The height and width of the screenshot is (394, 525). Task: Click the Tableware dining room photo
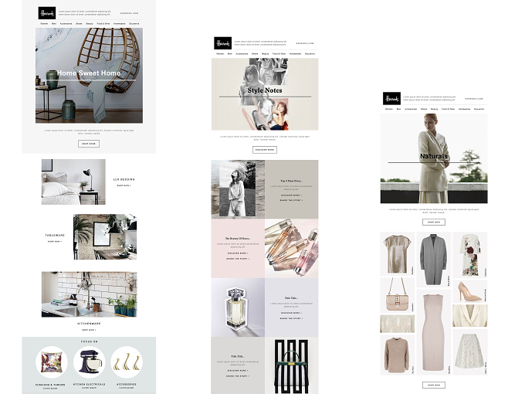click(105, 237)
